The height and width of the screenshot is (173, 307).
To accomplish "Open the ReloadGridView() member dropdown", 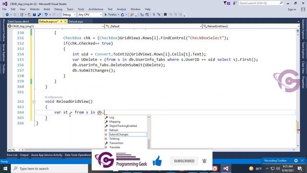I will click(x=251, y=26).
